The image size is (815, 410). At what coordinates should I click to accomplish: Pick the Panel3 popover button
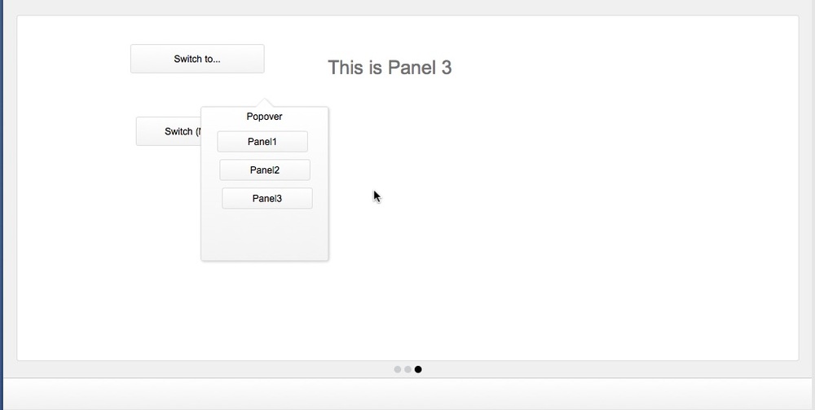[267, 199]
